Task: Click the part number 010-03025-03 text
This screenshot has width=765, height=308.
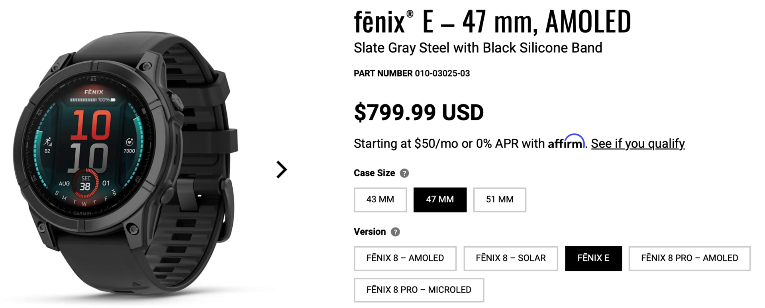Action: [442, 73]
